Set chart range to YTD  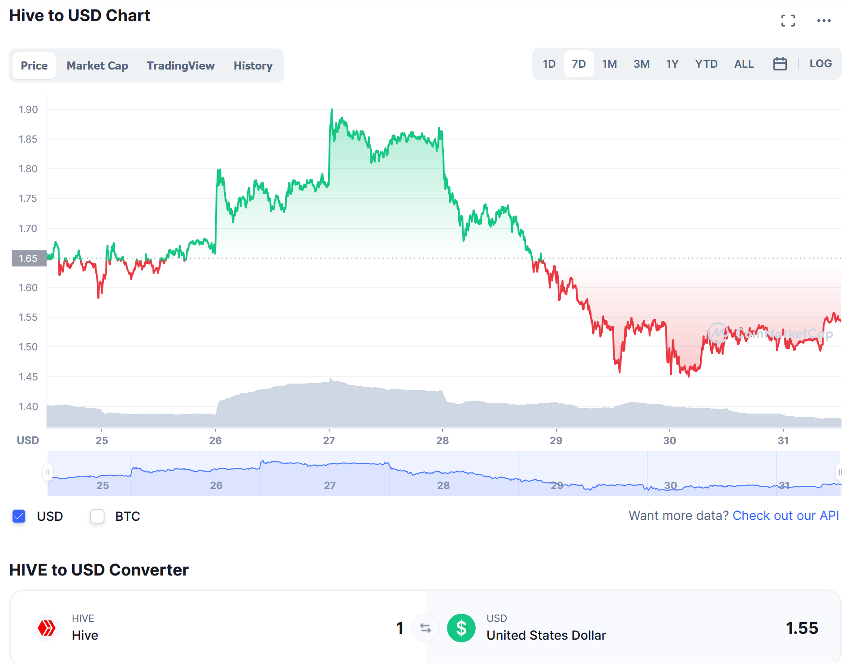pyautogui.click(x=706, y=64)
